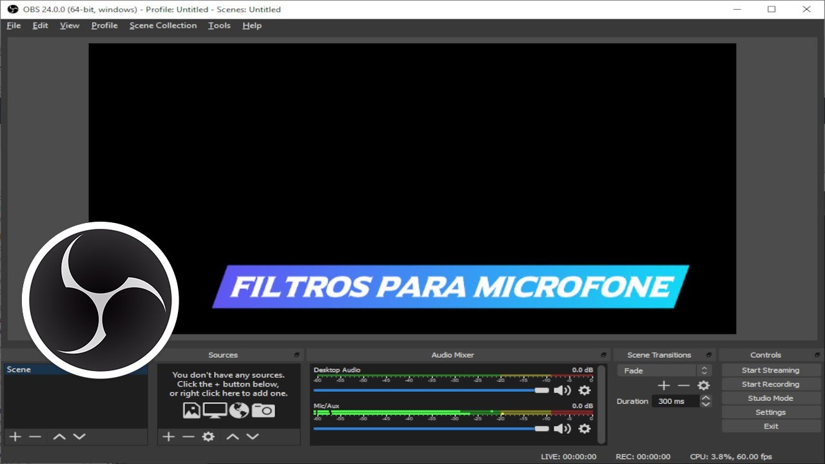
Task: Click the Audio Mixer vertical scrollbar
Action: [x=601, y=404]
